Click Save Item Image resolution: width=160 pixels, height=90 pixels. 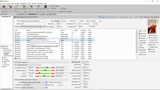[152, 45]
